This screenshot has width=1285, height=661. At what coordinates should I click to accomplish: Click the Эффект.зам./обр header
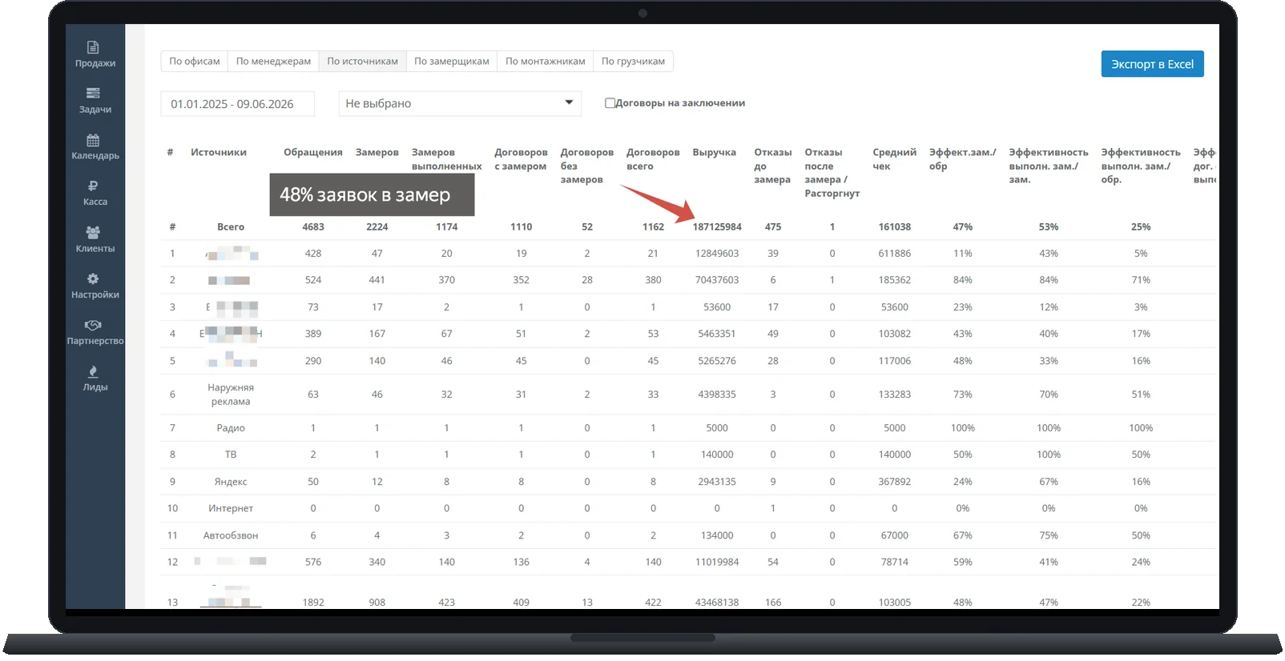click(x=963, y=159)
